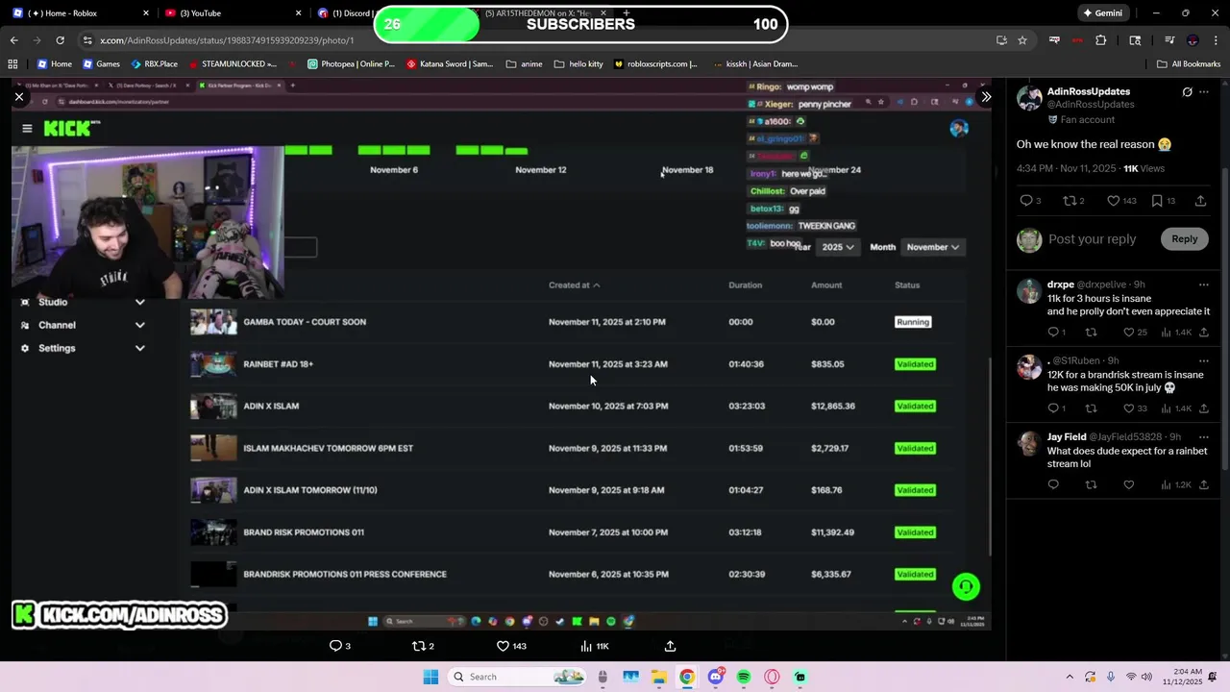The height and width of the screenshot is (692, 1230).
Task: Open the Chrome profile avatar
Action: point(1193,40)
